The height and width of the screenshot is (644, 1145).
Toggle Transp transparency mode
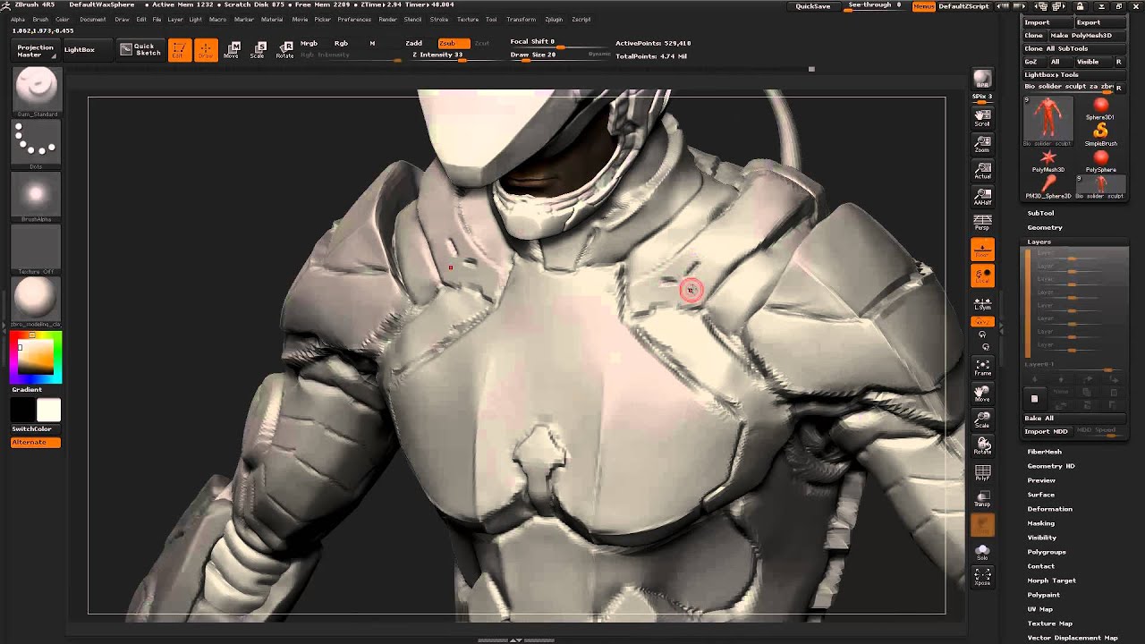point(982,498)
